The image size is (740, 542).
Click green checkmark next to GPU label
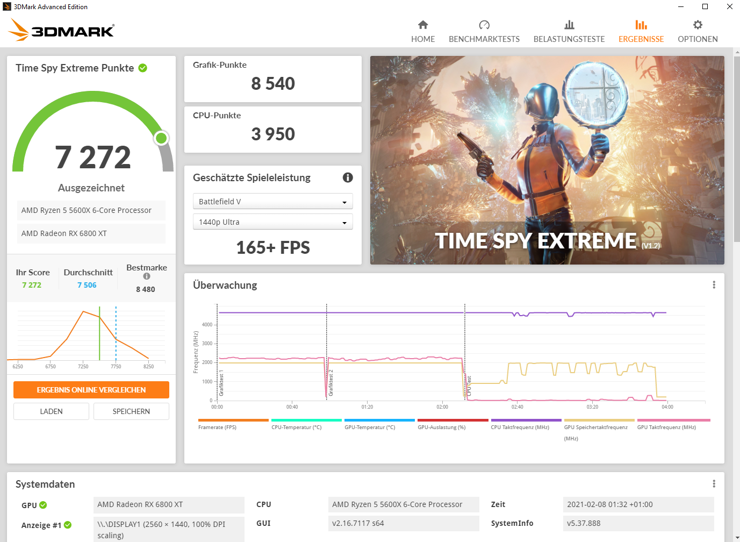tap(43, 505)
